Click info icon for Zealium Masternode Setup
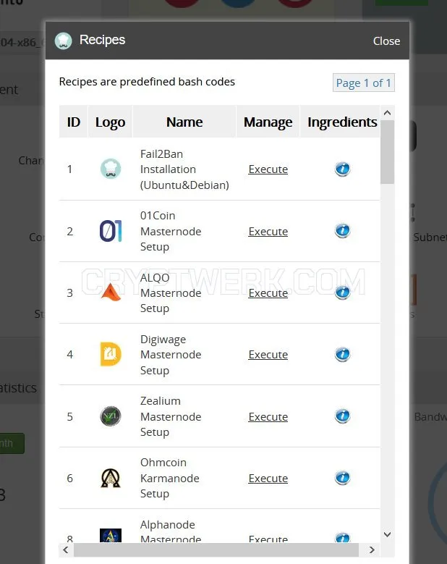Screen dimensions: 447x564 pos(342,416)
